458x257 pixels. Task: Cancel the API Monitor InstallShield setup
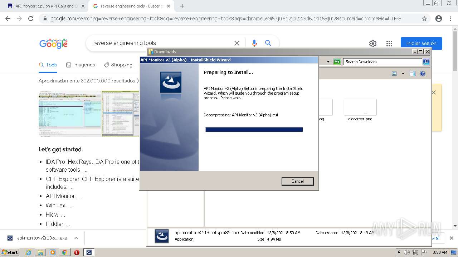click(x=297, y=181)
